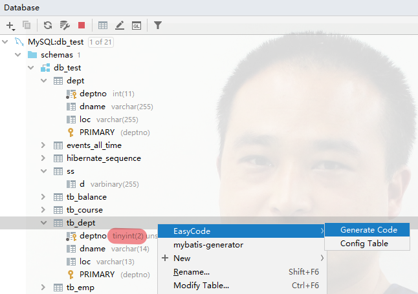Click the tb_balance table icon
Image resolution: width=418 pixels, height=294 pixels.
[x=58, y=197]
